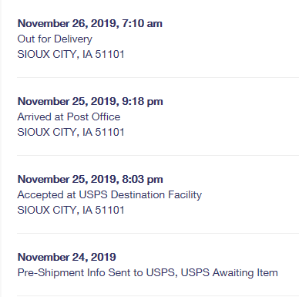The image size is (299, 297).
Task: Select the Arrived at Post Office status
Action: click(x=69, y=116)
